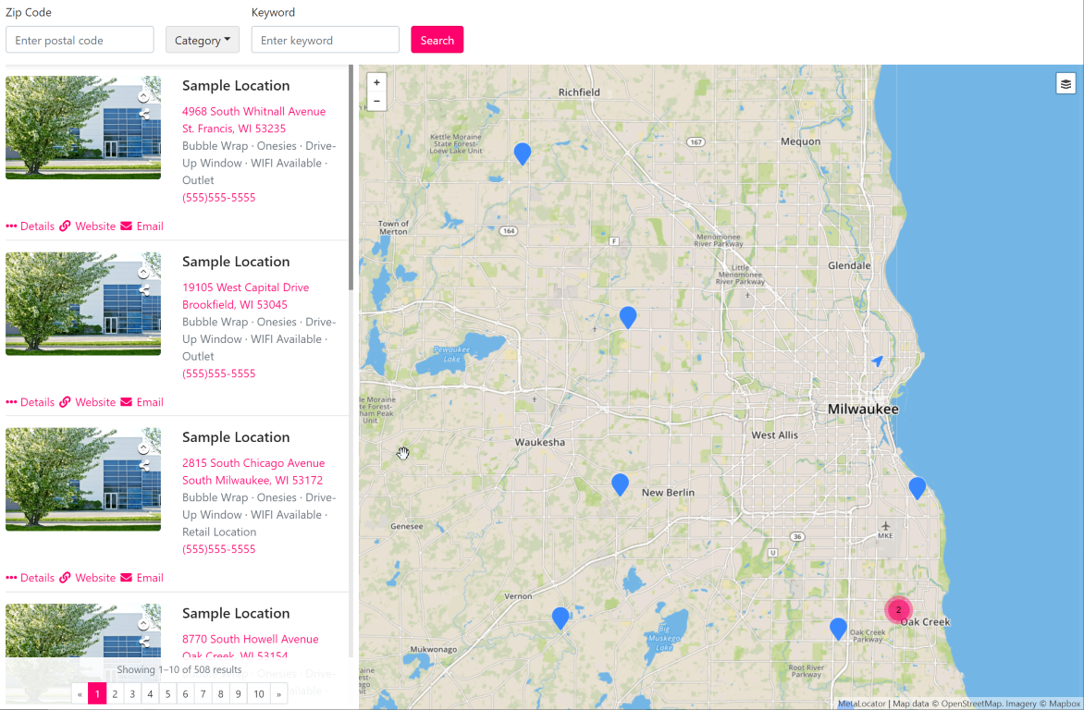Click share icon on the Brookfield location image
The image size is (1084, 710).
(x=143, y=290)
